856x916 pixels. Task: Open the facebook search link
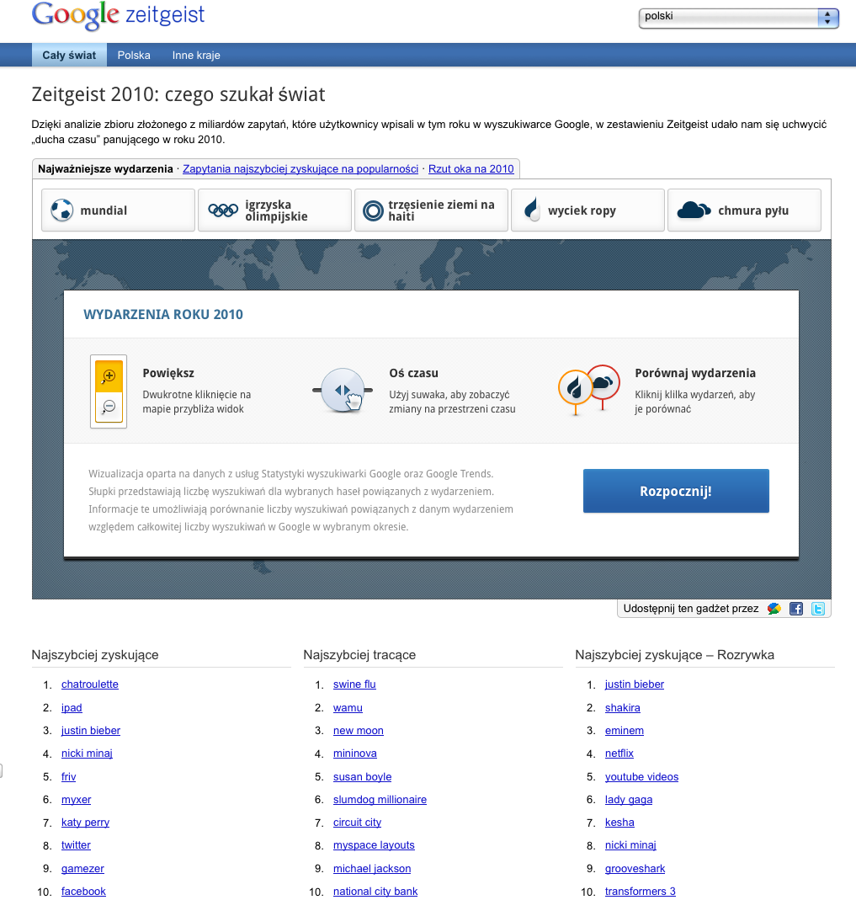click(83, 891)
